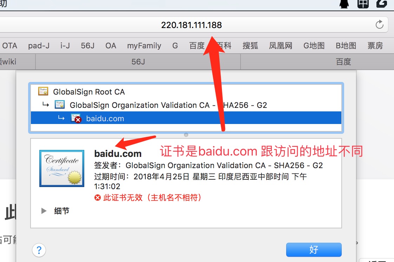The height and width of the screenshot is (262, 394).
Task: Open the help question mark button
Action: click(39, 250)
